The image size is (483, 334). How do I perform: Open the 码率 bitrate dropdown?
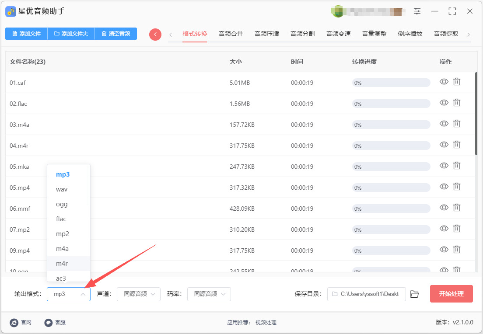[x=209, y=294]
